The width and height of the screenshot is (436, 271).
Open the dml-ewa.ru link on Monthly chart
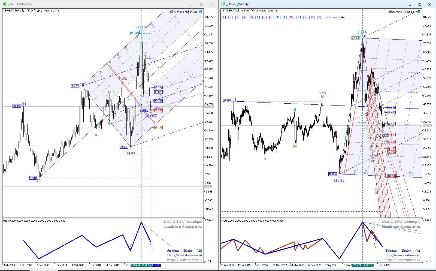[184, 255]
